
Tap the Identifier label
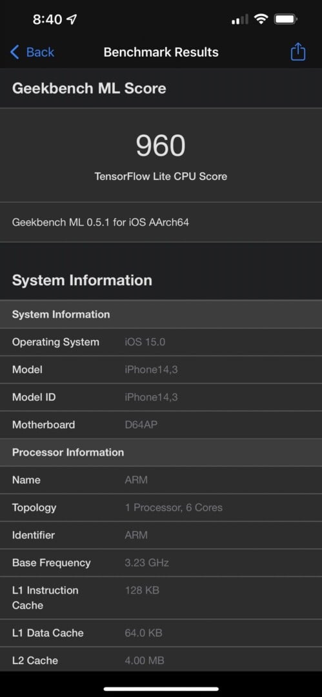(34, 535)
